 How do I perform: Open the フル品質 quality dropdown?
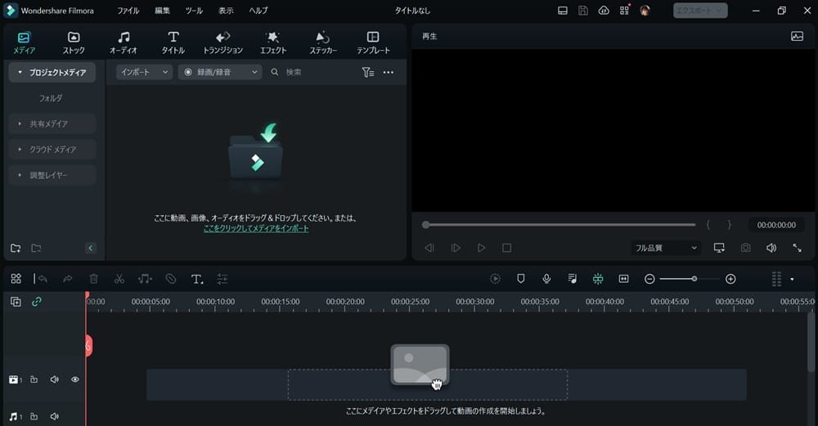(x=666, y=249)
